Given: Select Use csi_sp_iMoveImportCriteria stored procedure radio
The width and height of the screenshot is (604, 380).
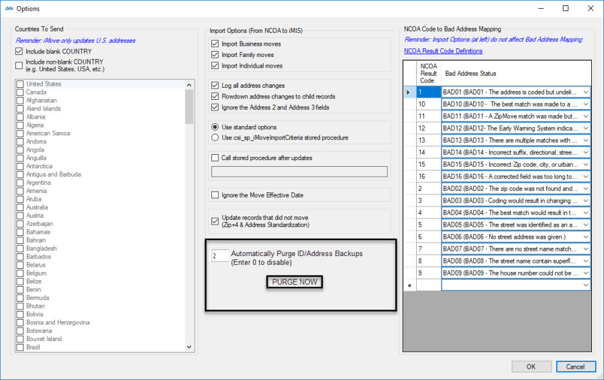Looking at the screenshot, I should click(x=215, y=138).
